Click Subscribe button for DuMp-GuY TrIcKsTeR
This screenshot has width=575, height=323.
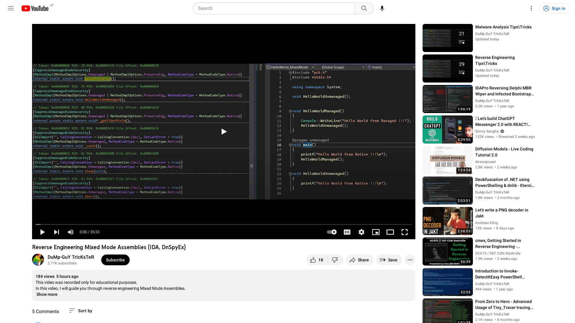115,260
